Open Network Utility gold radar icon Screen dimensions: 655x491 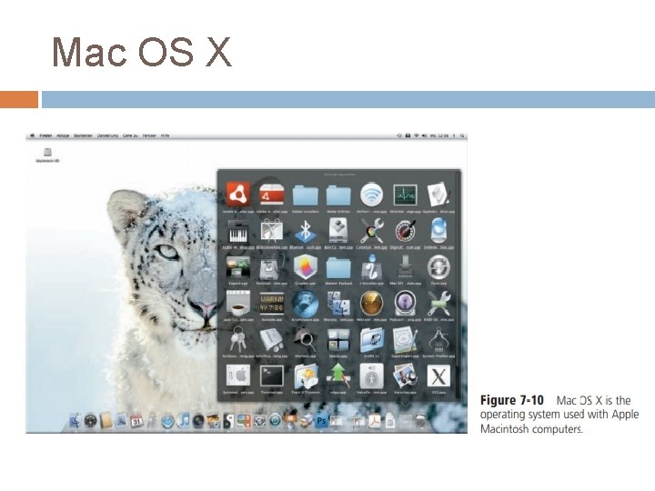[372, 304]
